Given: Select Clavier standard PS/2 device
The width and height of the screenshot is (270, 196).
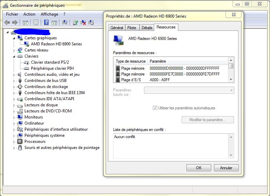Looking at the screenshot, I should 50,62.
